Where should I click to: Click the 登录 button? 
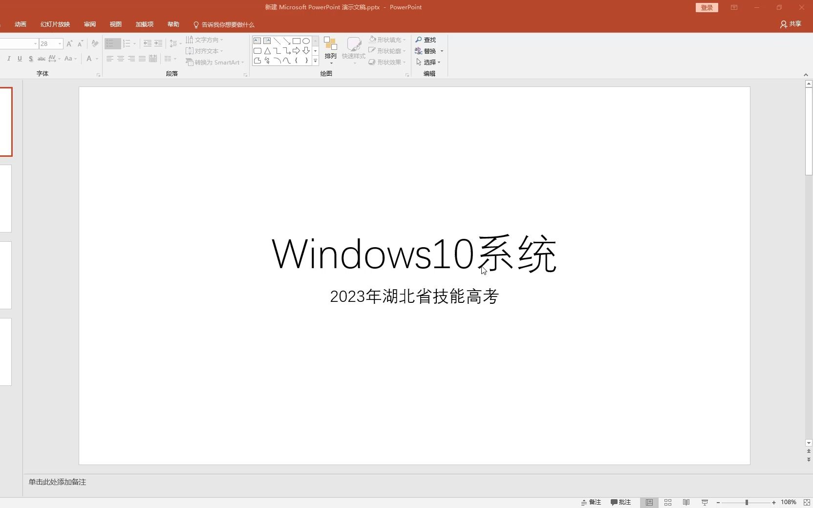coord(706,7)
